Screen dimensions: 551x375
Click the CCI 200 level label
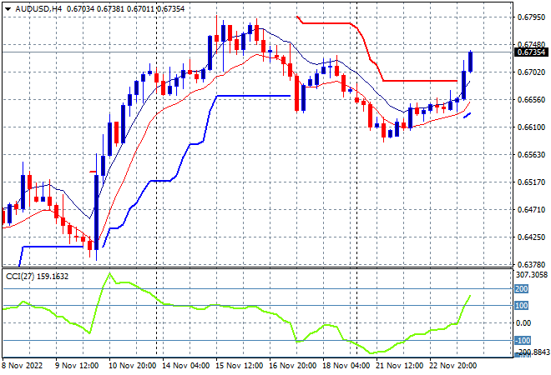coord(522,288)
